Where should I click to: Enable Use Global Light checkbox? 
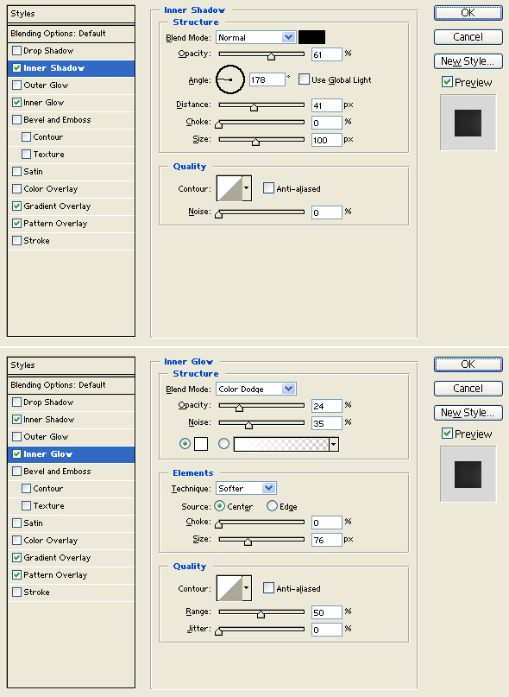click(304, 79)
